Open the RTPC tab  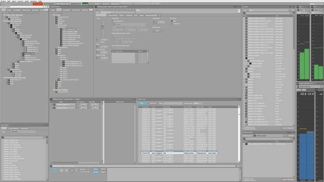point(136,15)
